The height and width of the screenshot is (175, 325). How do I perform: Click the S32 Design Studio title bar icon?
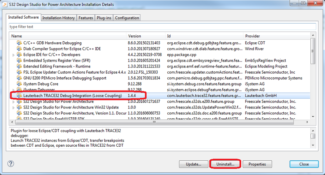[x=5, y=4]
